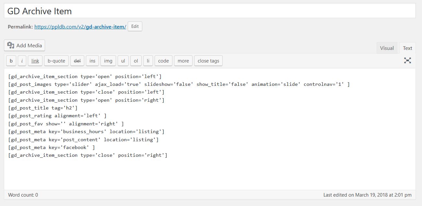
Task: Click the GD Archive Item title field
Action: point(209,11)
